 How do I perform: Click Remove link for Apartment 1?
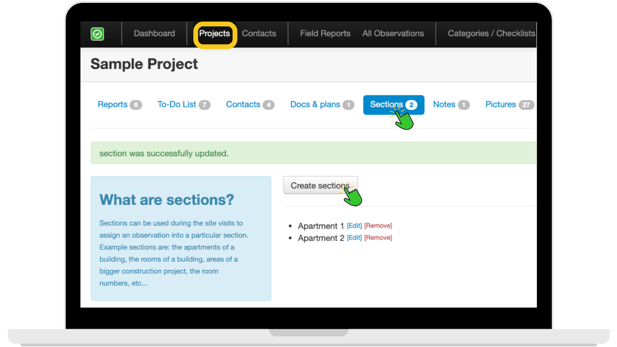coord(378,226)
